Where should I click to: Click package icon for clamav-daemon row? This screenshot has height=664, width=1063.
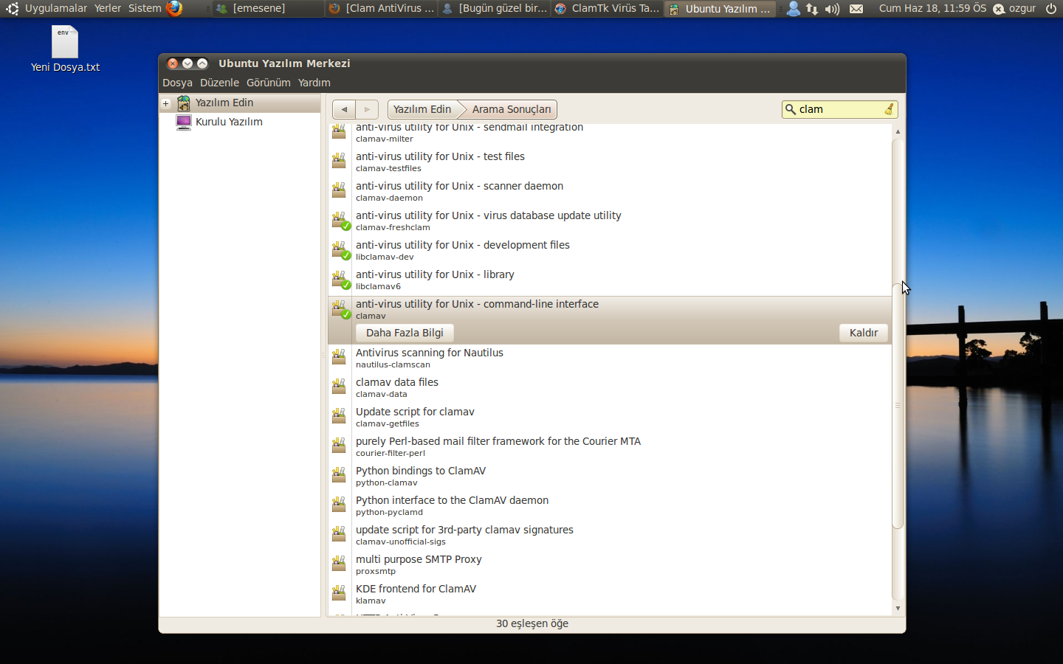click(339, 190)
